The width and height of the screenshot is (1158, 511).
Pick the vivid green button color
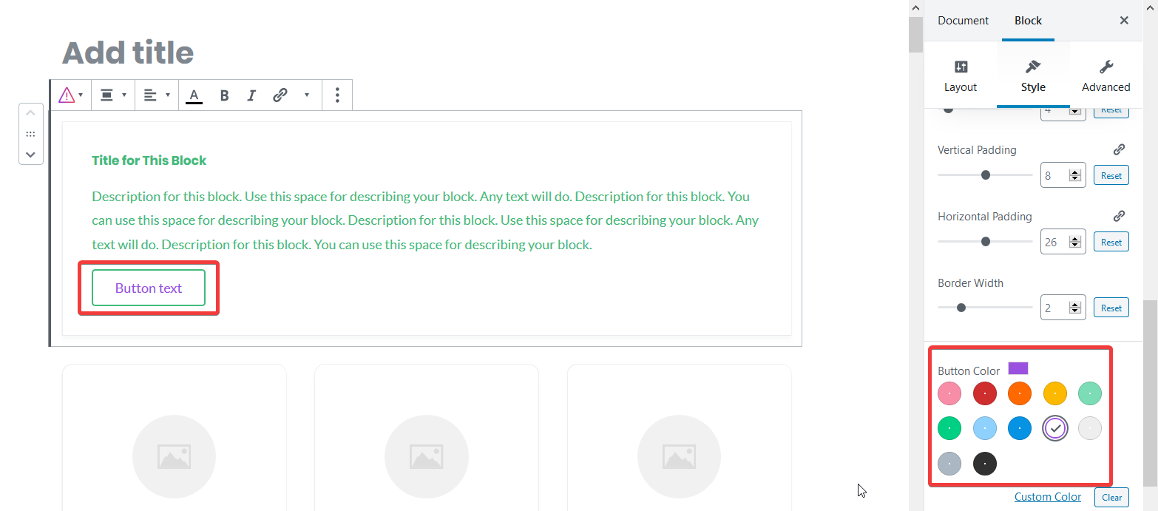tap(949, 428)
